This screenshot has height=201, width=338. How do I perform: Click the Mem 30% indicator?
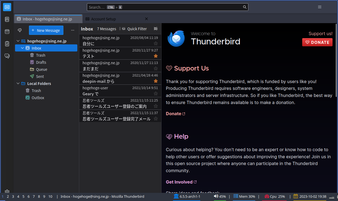pos(244,196)
